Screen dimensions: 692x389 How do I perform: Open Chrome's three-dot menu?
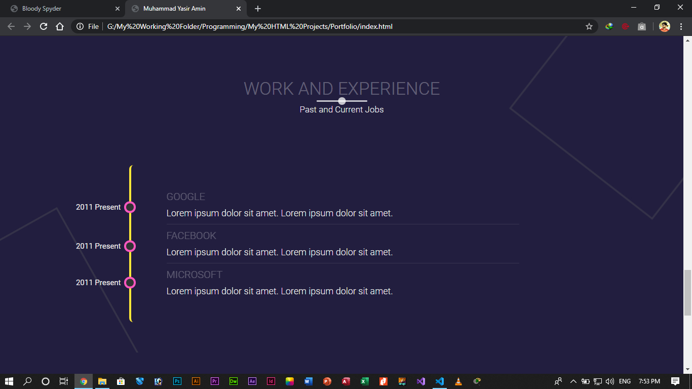(x=681, y=26)
